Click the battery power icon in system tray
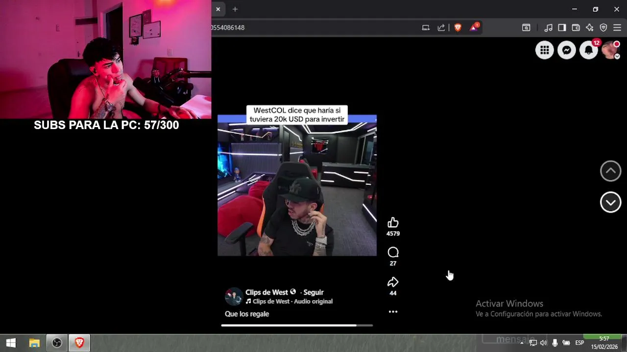The height and width of the screenshot is (352, 627). [x=566, y=343]
